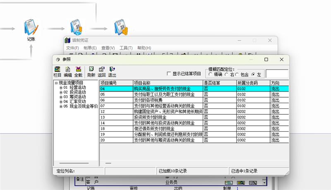Click the 所属分类码 column header
The image size is (331, 190).
tap(252, 83)
